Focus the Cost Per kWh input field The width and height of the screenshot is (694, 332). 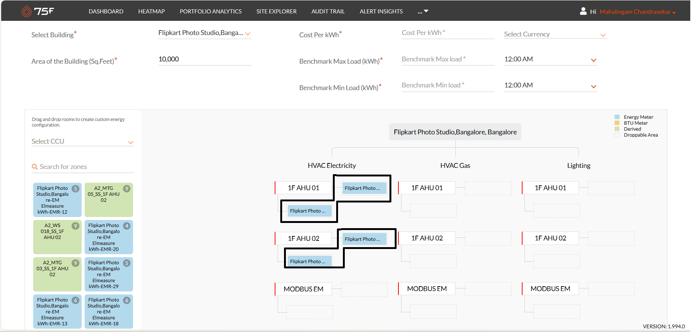(448, 33)
